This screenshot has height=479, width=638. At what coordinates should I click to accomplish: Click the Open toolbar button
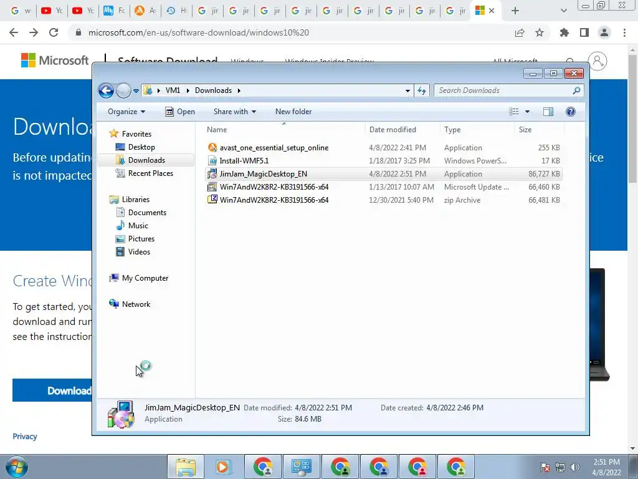[180, 112]
